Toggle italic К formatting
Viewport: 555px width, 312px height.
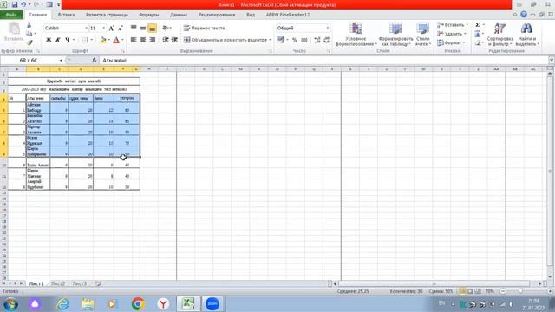point(58,40)
